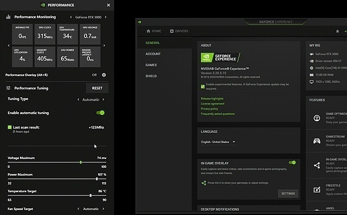Image resolution: width=347 pixels, height=215 pixels.
Task: Open Frequently asked questions link
Action: point(218,114)
